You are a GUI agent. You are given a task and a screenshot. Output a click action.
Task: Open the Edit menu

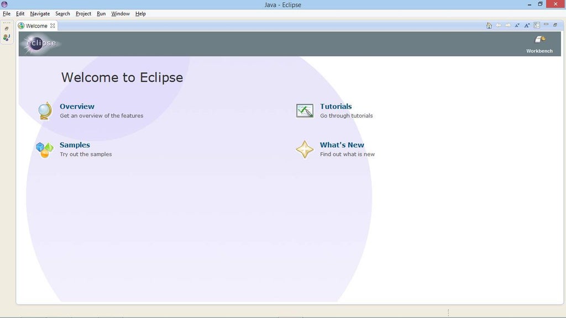click(20, 14)
